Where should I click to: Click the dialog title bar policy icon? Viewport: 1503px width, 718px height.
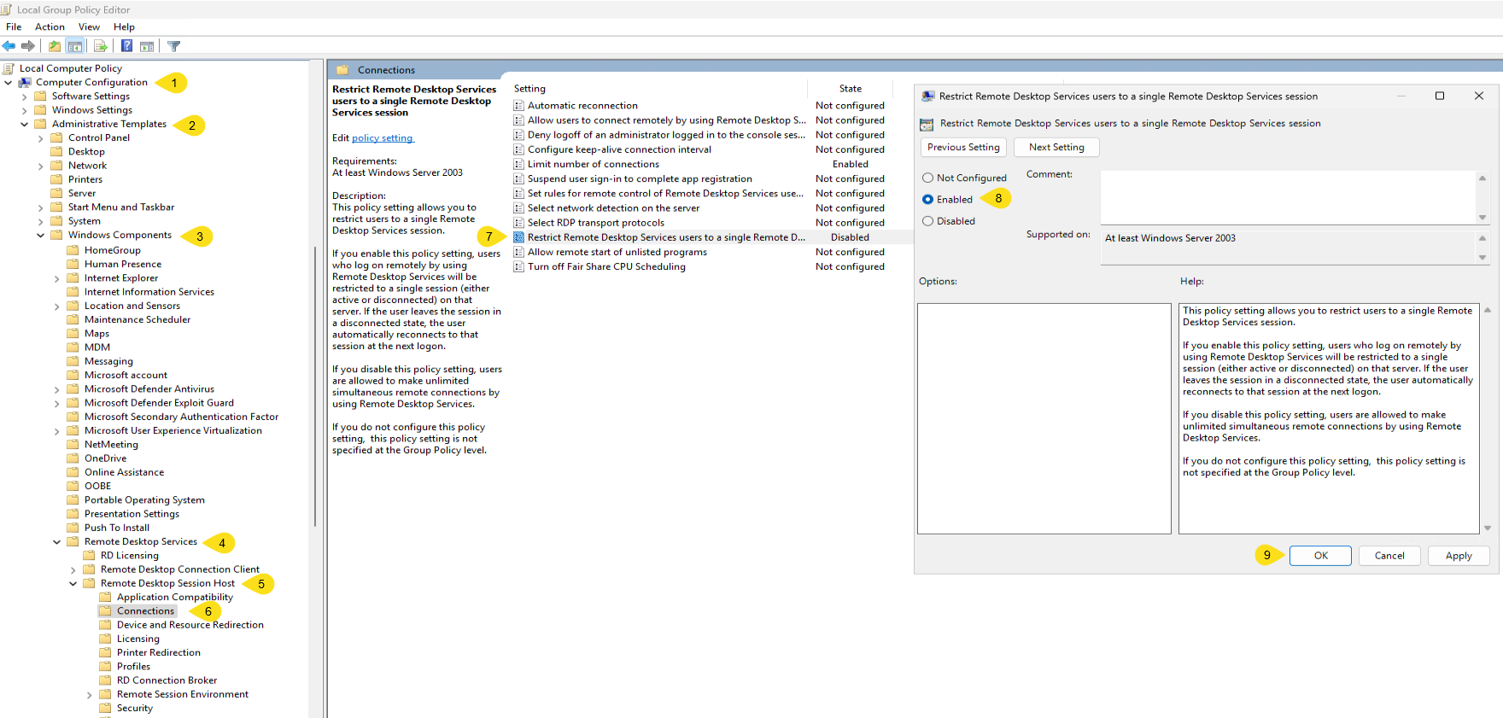[928, 96]
